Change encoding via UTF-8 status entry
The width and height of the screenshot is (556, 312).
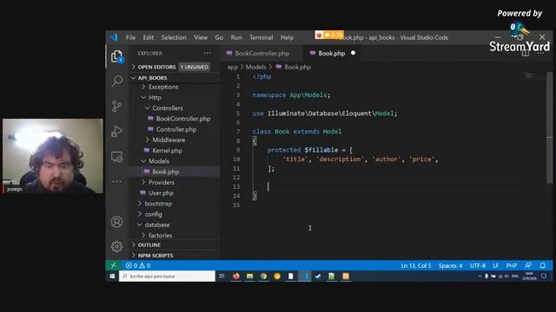[x=478, y=266]
